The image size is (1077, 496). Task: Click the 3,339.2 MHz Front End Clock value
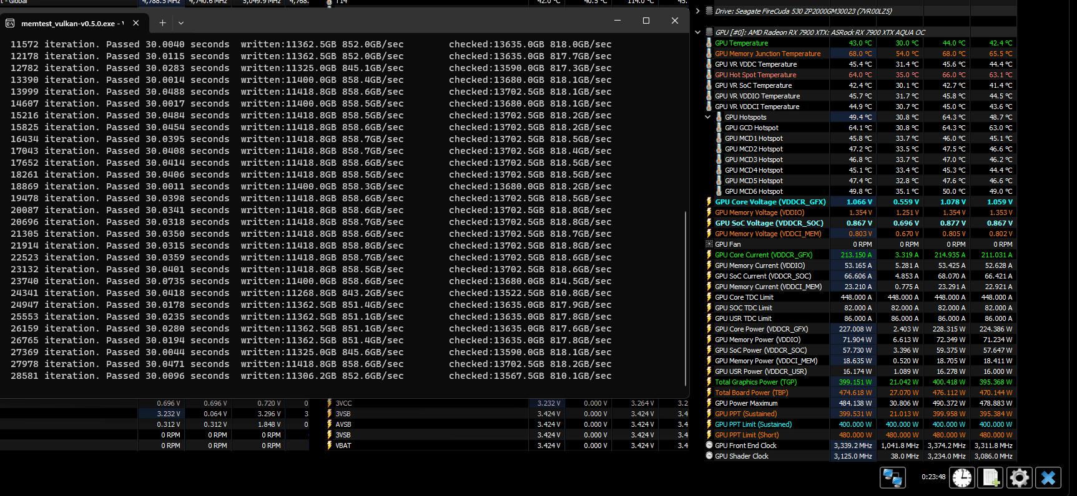point(853,446)
